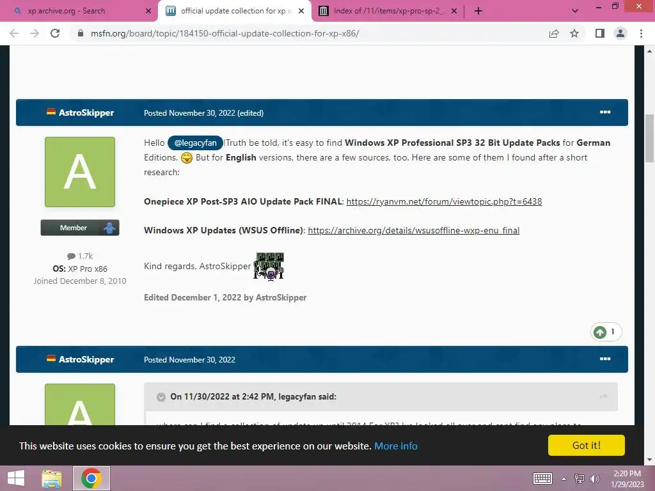This screenshot has width=655, height=491.
Task: Close the official update collection tab
Action: click(301, 11)
